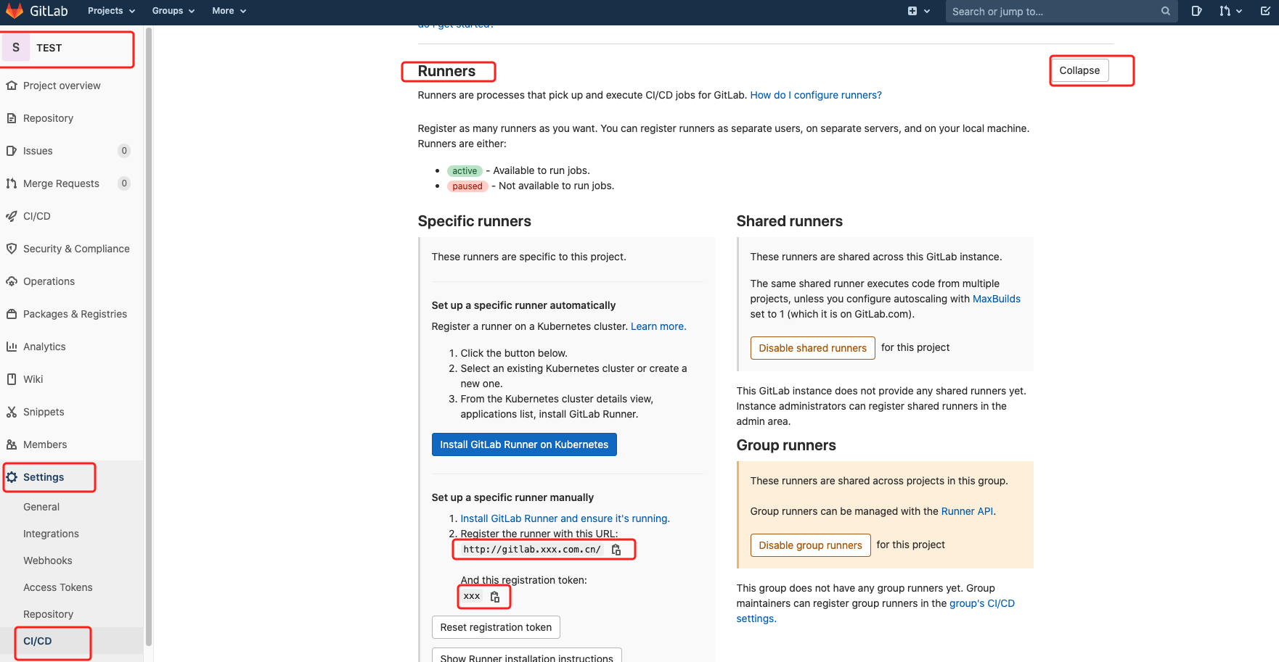Open the MaxBuilds link
The image size is (1279, 662).
coord(996,299)
